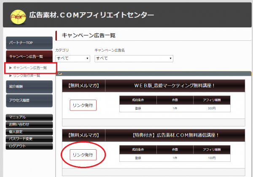Go to 紹介報酬 in the sidebar
This screenshot has width=253, height=177.
[29, 87]
